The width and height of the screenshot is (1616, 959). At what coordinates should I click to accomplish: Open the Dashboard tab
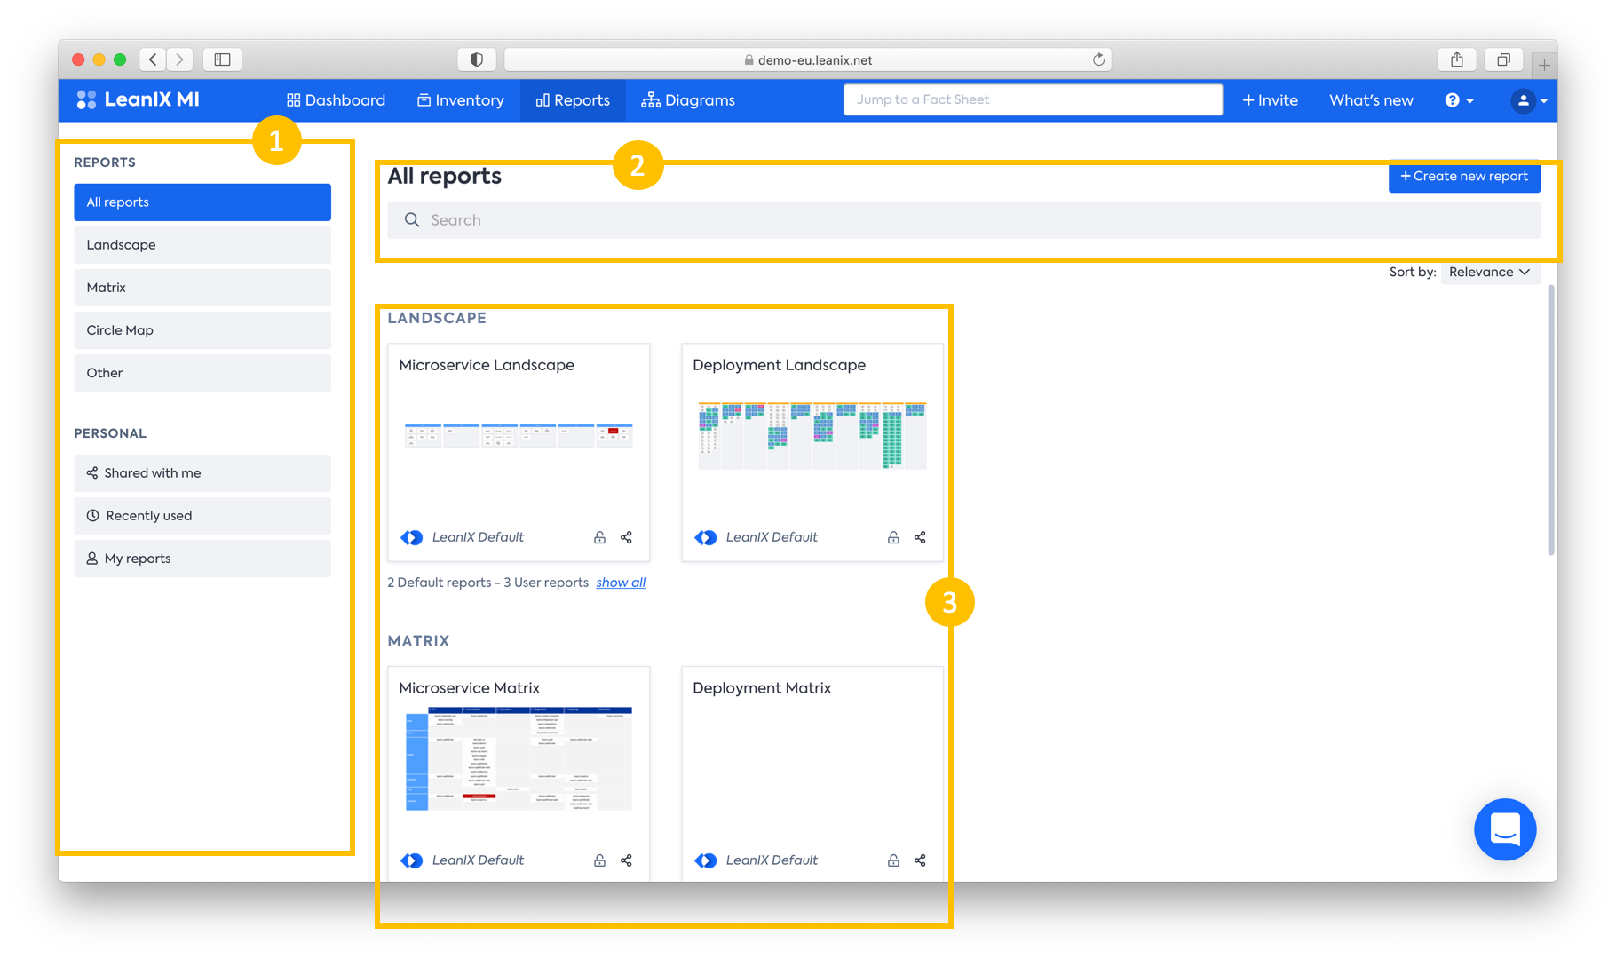(336, 100)
